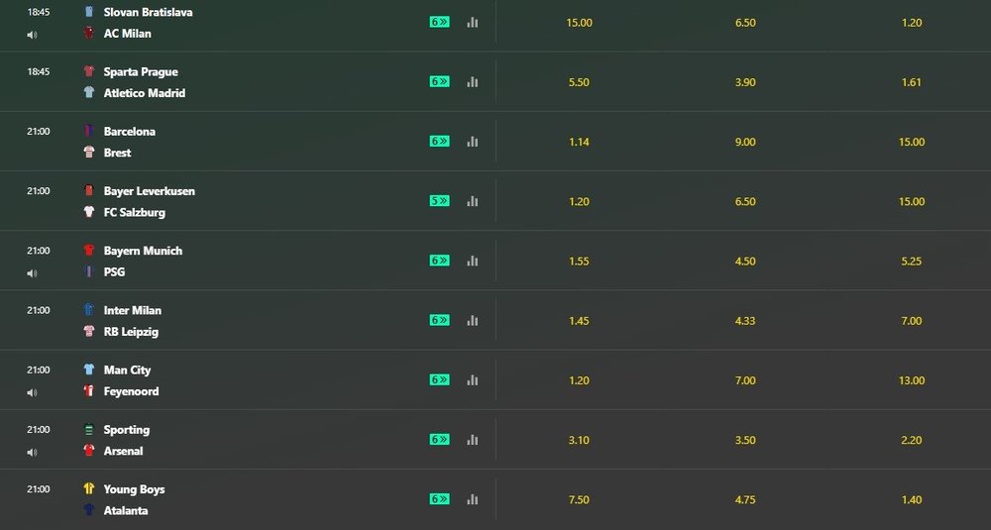
Task: Expand 6 more markets for Slovan Bratislava match
Action: [439, 22]
